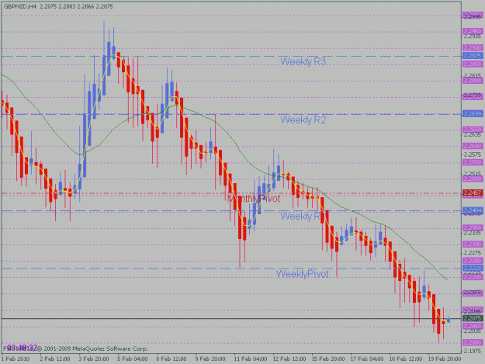The height and width of the screenshot is (364, 485).
Task: Click the 2.2035 axis price value
Action: pos(473,331)
